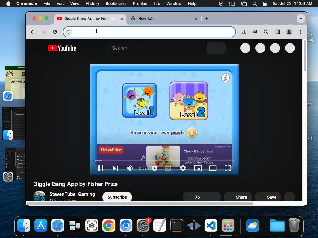
Task: Mute the video player volume
Action: 130,168
